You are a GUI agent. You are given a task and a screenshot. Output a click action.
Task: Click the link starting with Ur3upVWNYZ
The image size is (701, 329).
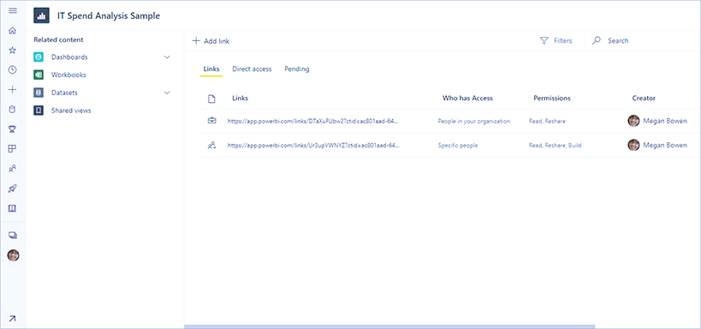point(313,145)
